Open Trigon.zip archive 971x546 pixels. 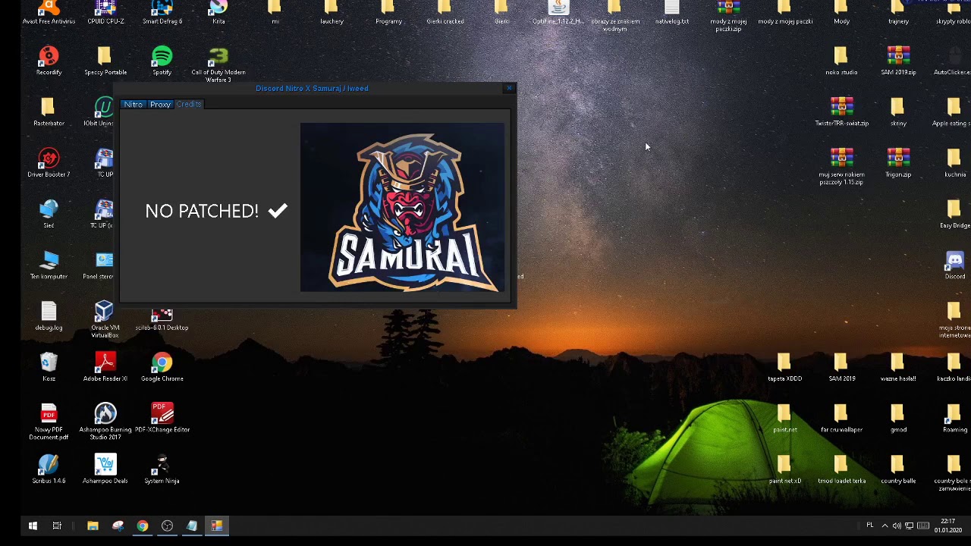898,164
